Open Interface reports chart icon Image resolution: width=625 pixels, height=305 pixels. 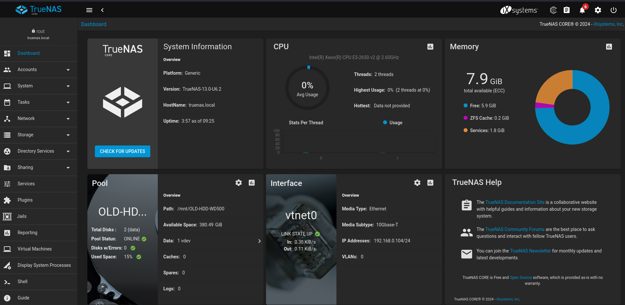pos(430,183)
